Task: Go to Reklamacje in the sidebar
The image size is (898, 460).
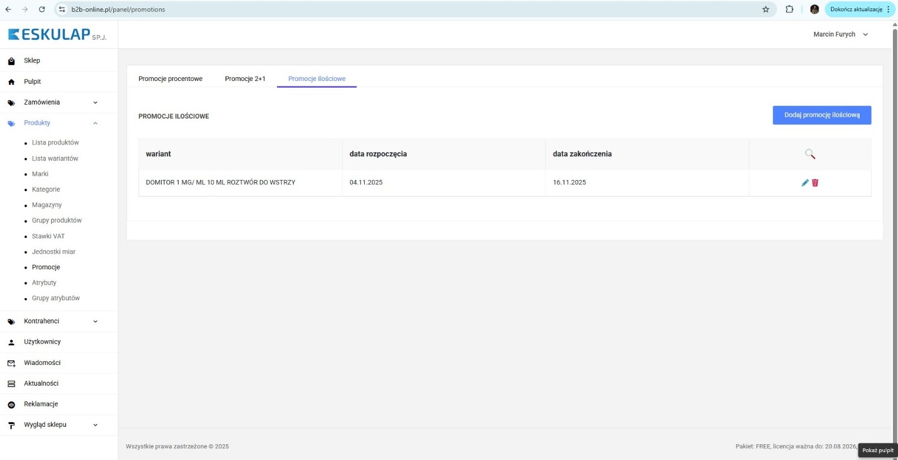Action: pyautogui.click(x=41, y=404)
